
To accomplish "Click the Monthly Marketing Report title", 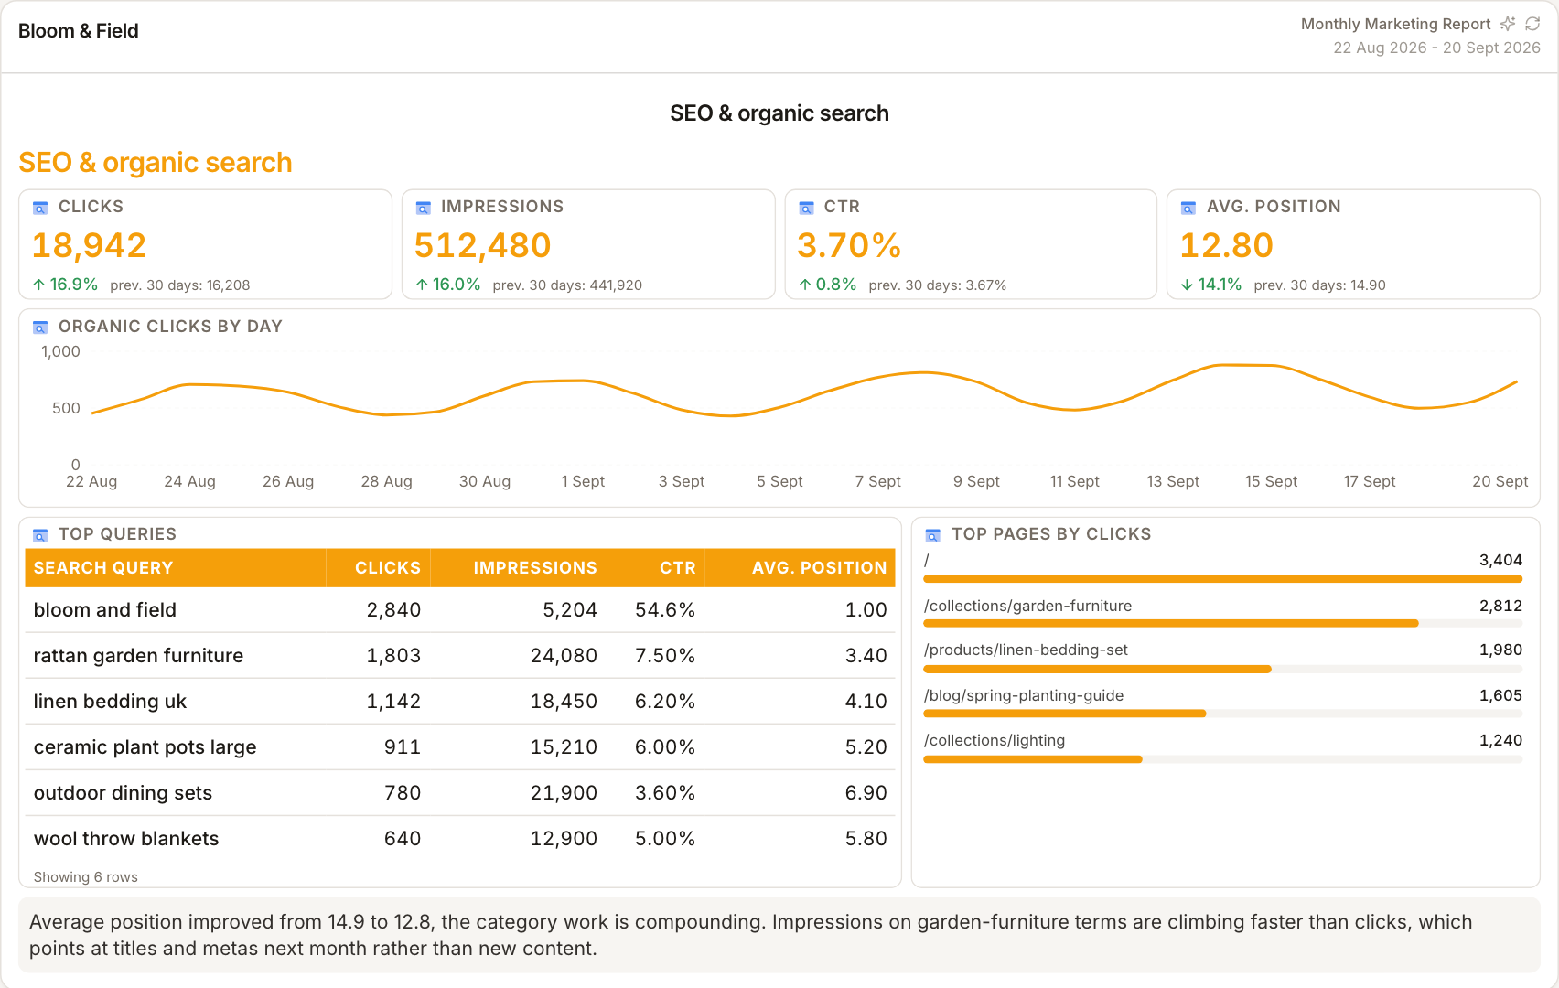I will coord(1396,24).
